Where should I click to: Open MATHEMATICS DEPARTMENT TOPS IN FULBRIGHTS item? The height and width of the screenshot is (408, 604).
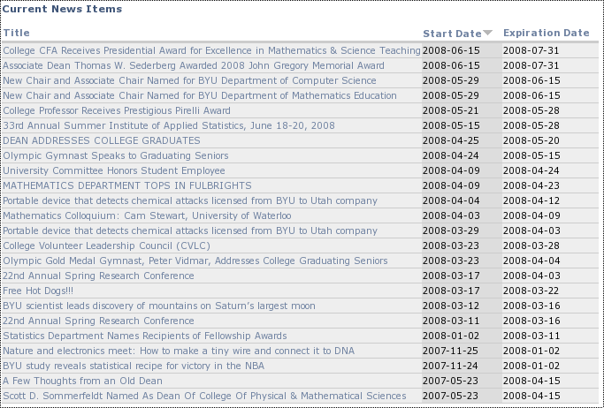click(x=127, y=185)
